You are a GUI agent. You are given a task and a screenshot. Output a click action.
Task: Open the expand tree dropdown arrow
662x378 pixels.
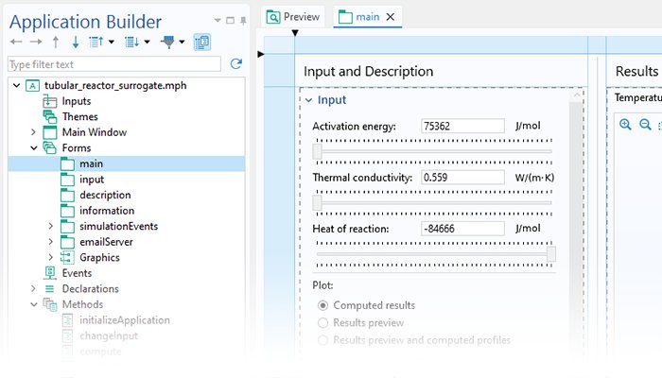[147, 42]
